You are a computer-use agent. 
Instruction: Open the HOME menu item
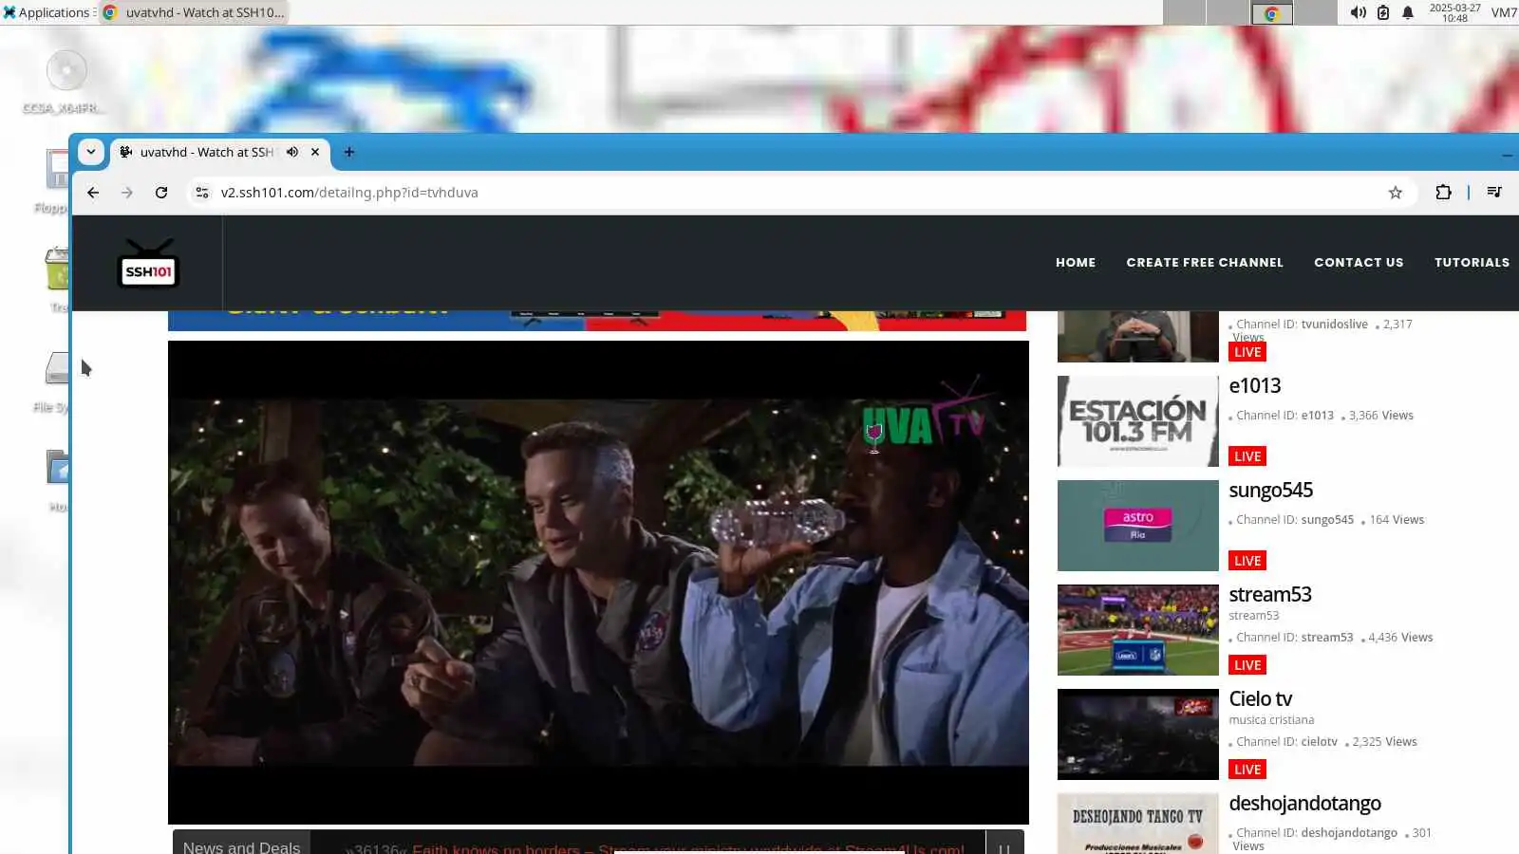pos(1076,263)
